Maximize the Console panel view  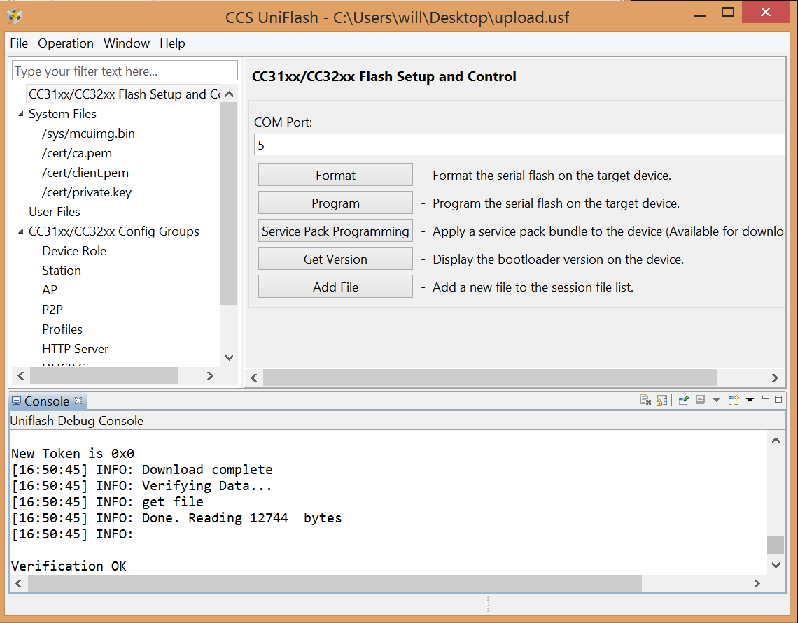tap(778, 399)
